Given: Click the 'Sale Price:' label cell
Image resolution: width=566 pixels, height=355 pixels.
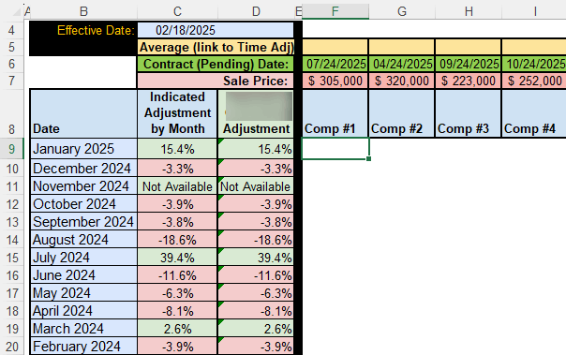Looking at the screenshot, I should [216, 81].
